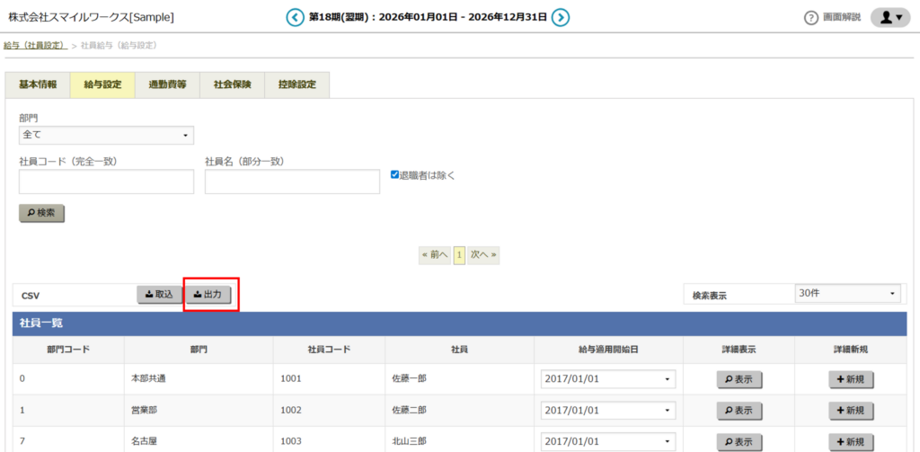Expand the 検索表示 30件 dropdown
Viewport: 920px width, 452px height.
pyautogui.click(x=847, y=294)
